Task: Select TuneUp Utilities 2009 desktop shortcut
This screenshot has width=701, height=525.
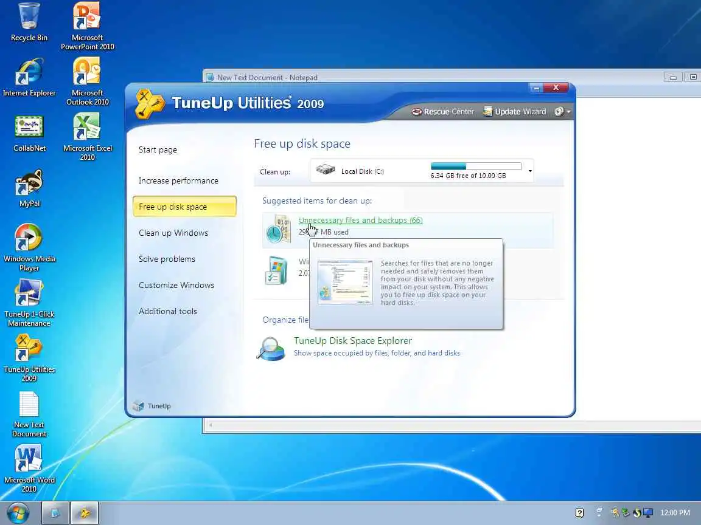Action: (29, 358)
